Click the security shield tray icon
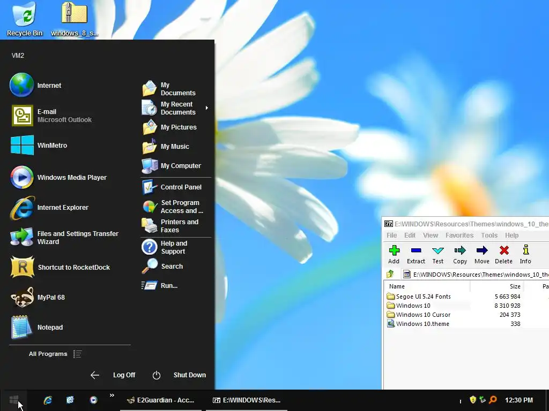549x411 pixels. click(473, 399)
